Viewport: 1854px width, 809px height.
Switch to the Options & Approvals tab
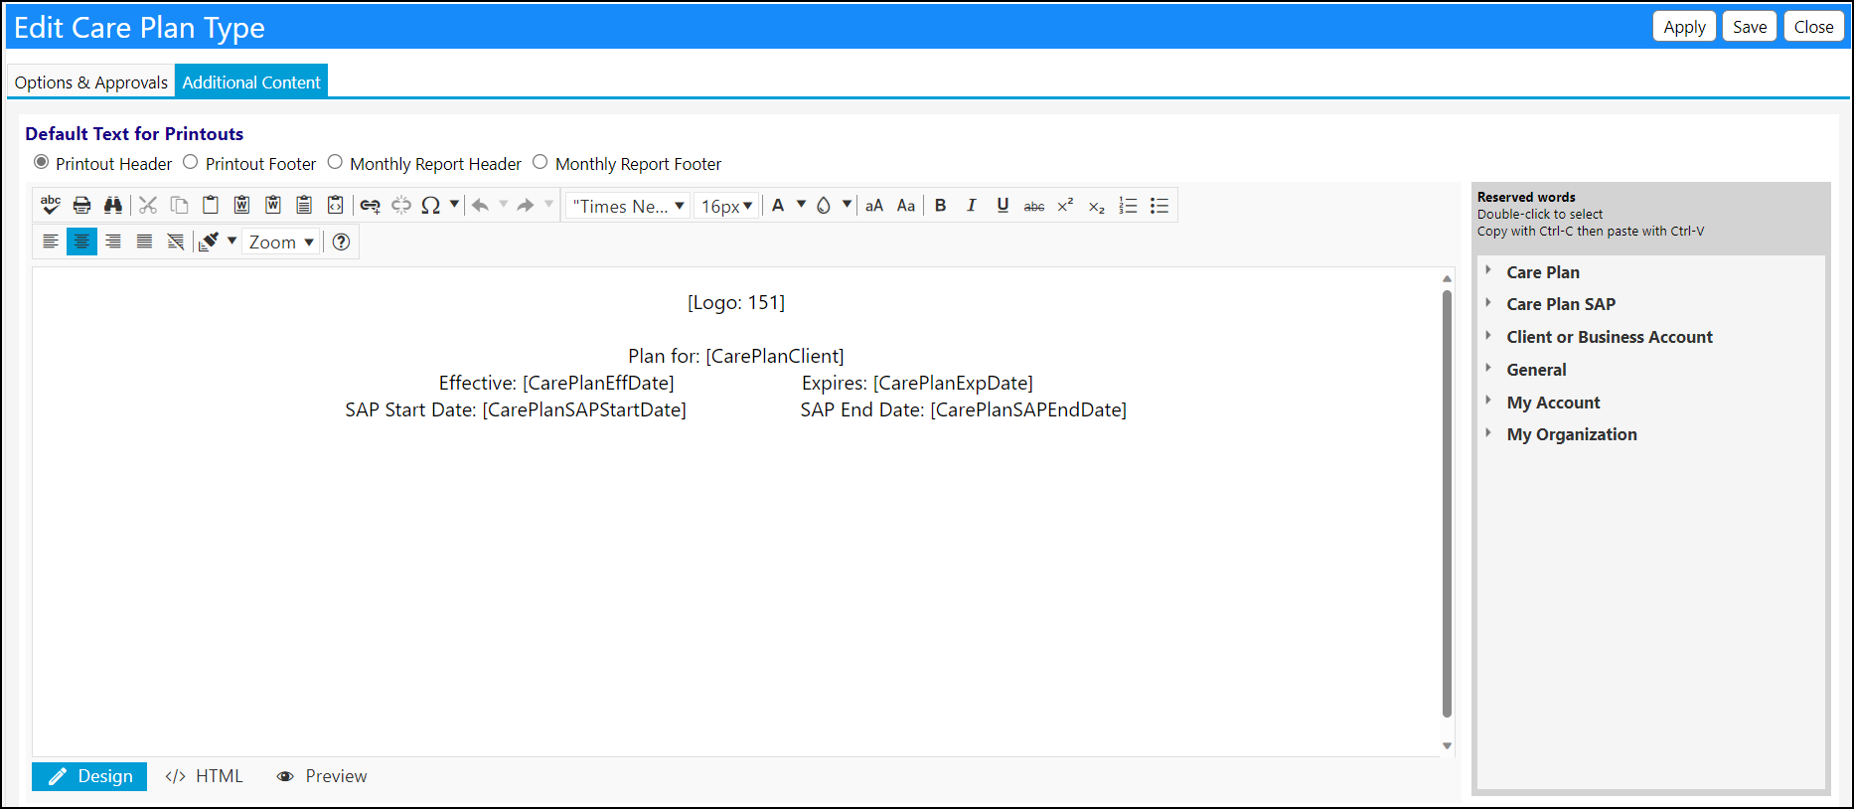(91, 81)
